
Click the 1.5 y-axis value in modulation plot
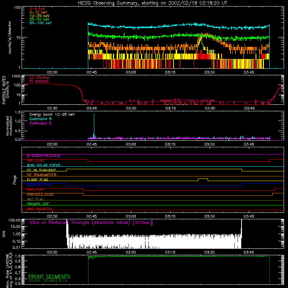pos(18,112)
